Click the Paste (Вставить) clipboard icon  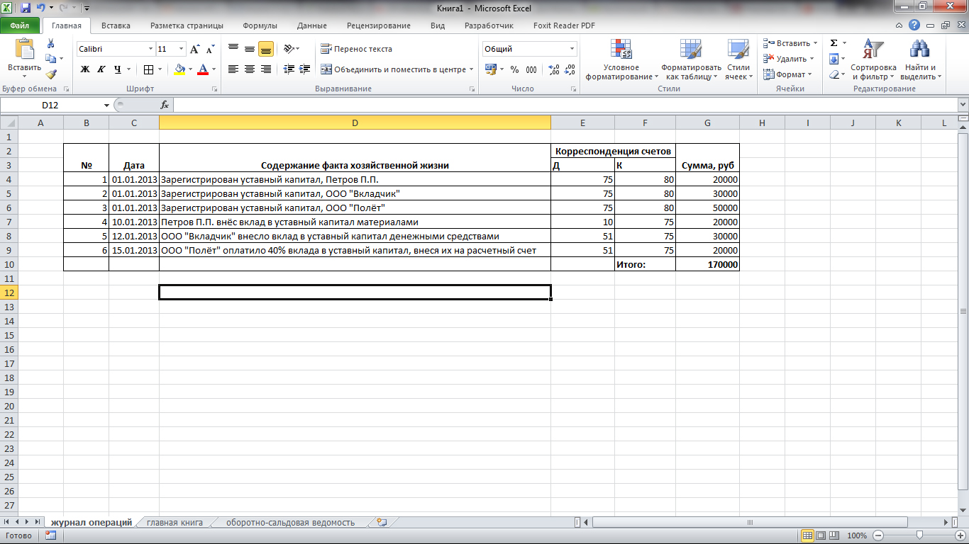pos(25,50)
